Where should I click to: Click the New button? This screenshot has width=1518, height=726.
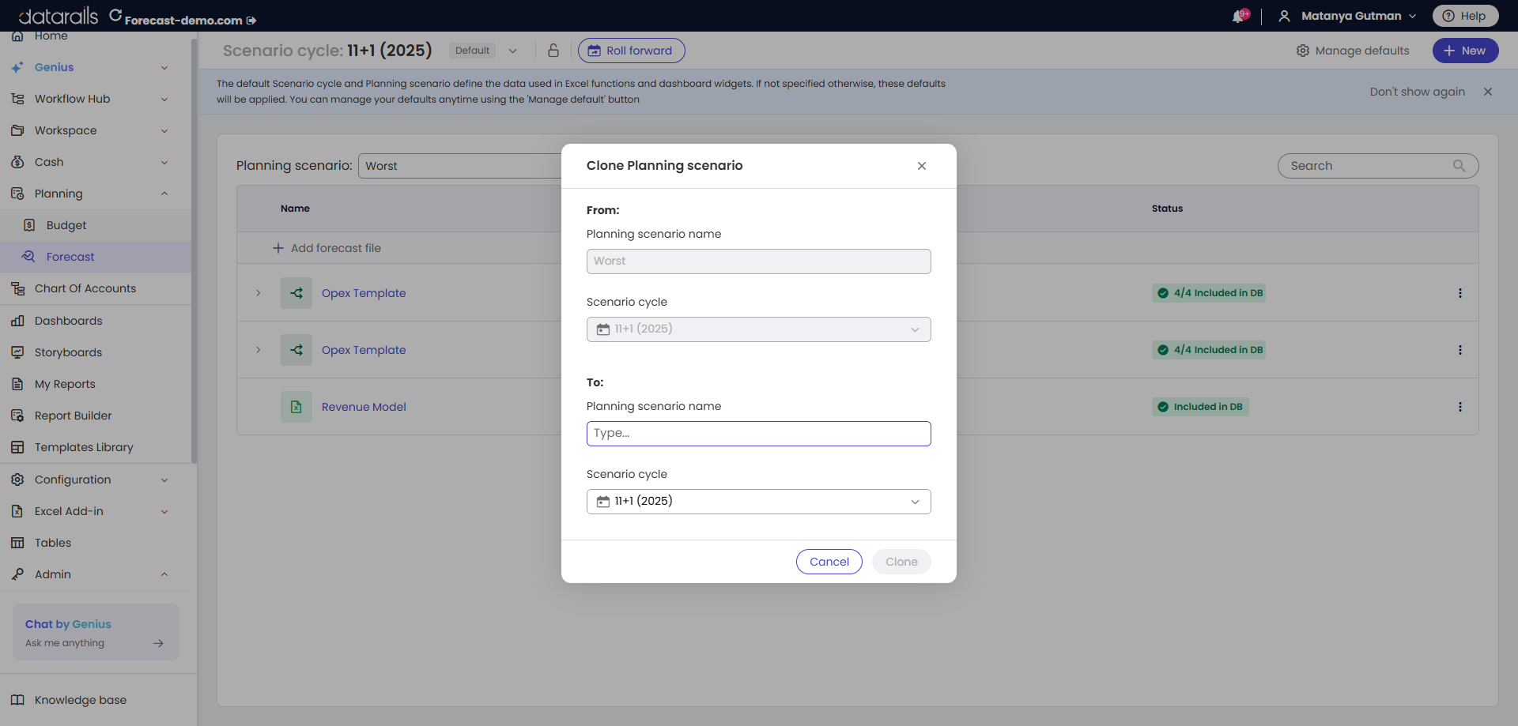(x=1465, y=51)
